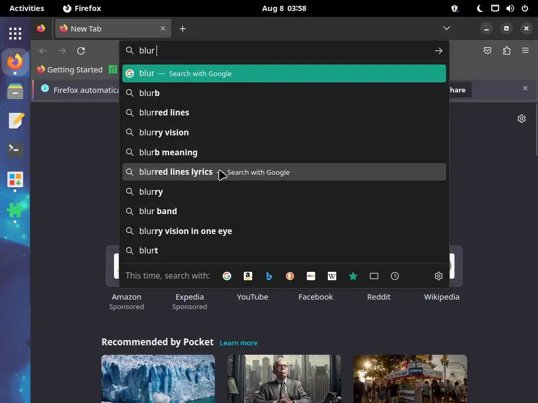The width and height of the screenshot is (538, 403).
Task: Launch Terminal from dock
Action: 15,150
